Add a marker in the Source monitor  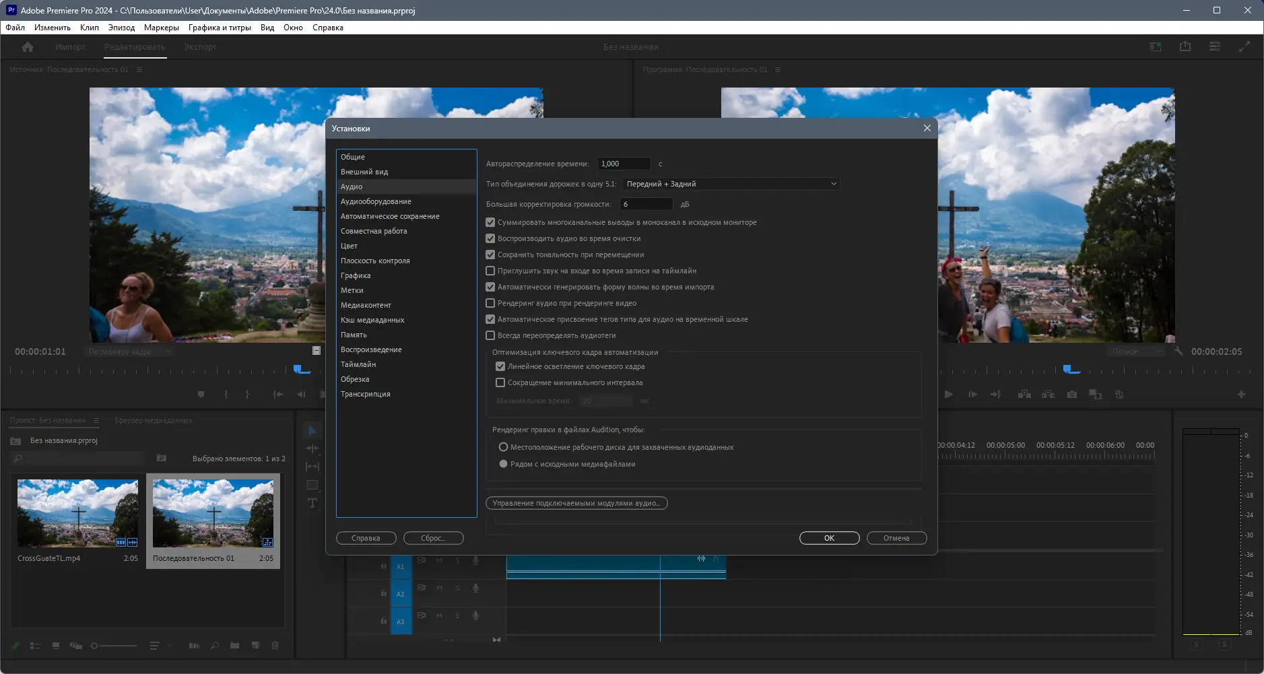(x=201, y=395)
